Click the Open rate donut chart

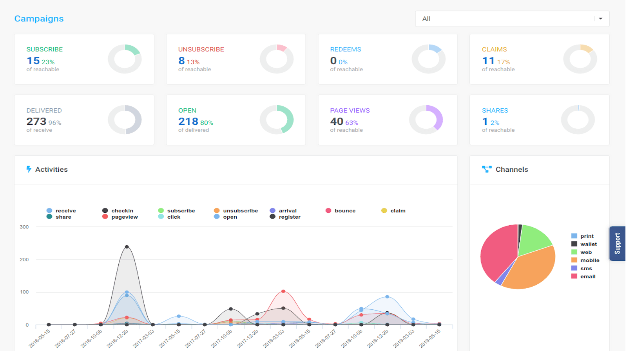click(277, 120)
